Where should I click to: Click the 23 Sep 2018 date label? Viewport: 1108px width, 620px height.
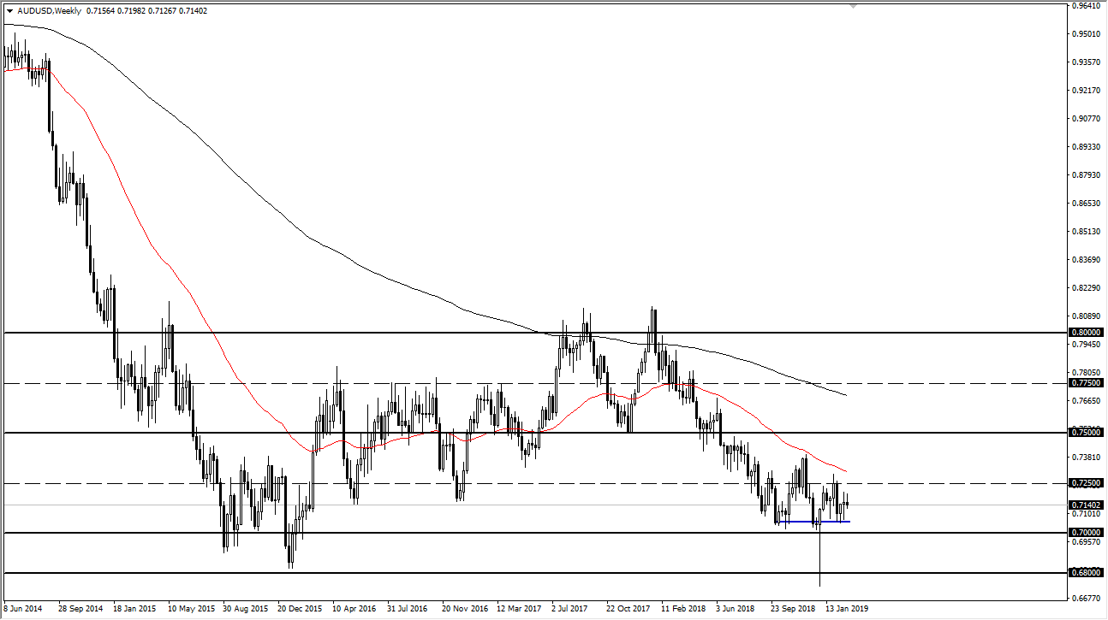tap(794, 610)
